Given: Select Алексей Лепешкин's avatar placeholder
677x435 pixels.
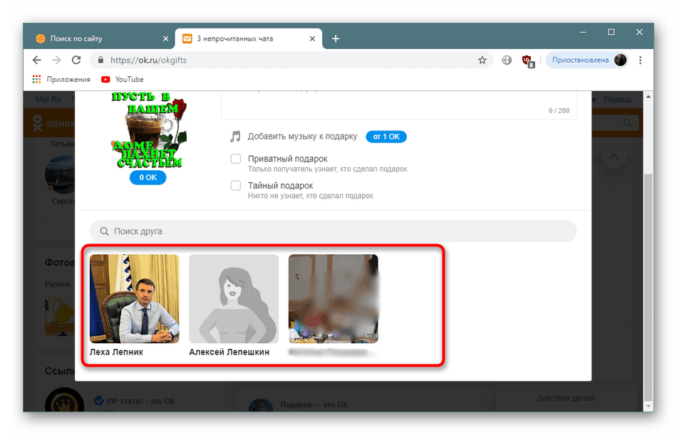Looking at the screenshot, I should point(234,298).
